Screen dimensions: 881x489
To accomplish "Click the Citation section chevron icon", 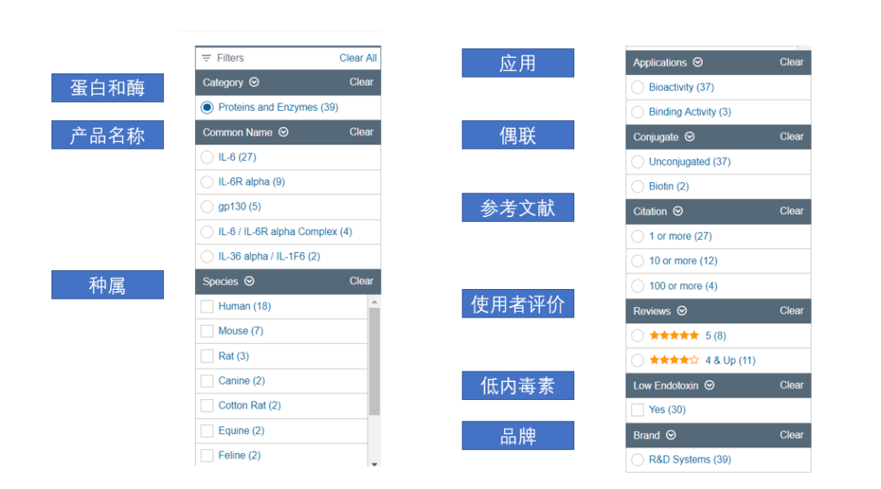I will point(678,211).
